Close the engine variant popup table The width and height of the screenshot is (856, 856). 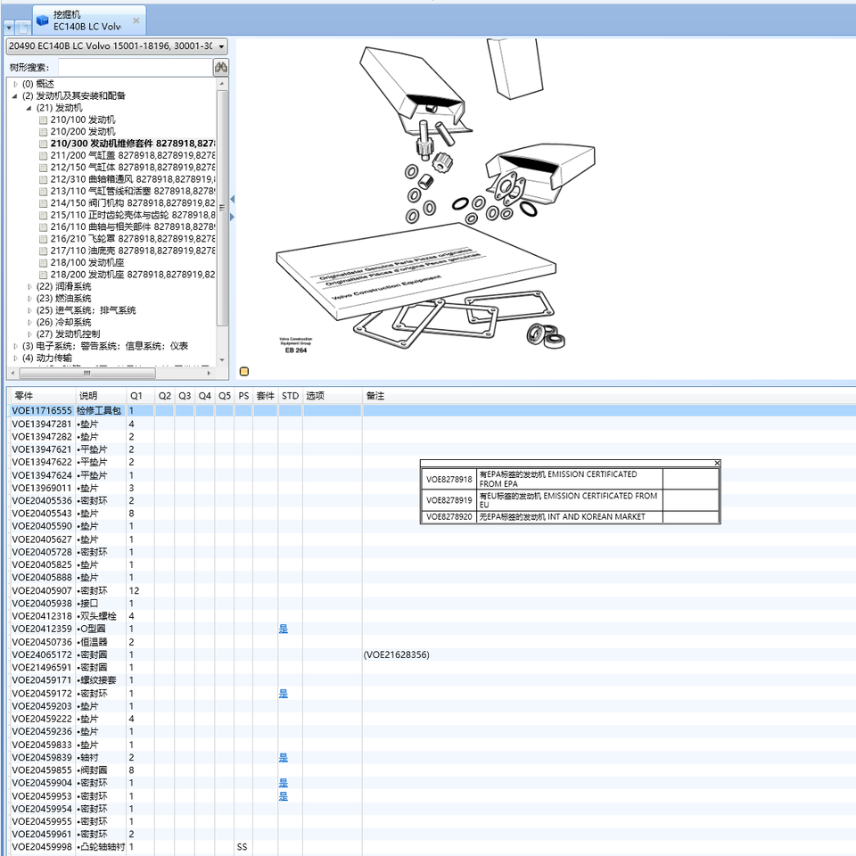click(717, 464)
